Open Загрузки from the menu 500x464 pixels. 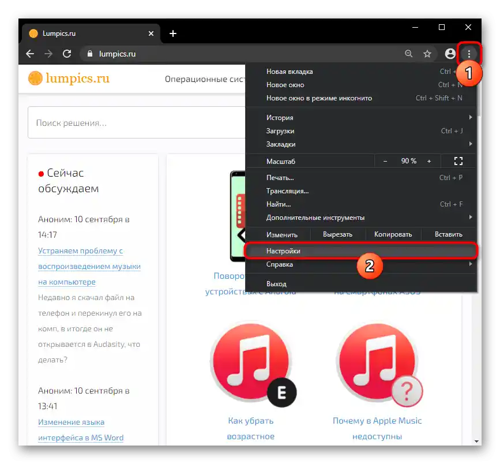[x=361, y=131]
